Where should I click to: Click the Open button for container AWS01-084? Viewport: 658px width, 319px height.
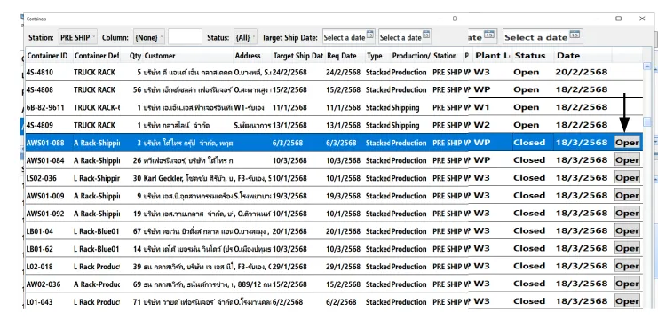pos(627,159)
